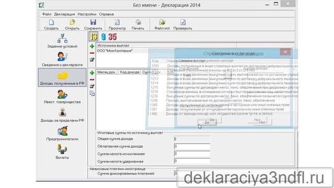Open the Файл menu

[x=46, y=14]
